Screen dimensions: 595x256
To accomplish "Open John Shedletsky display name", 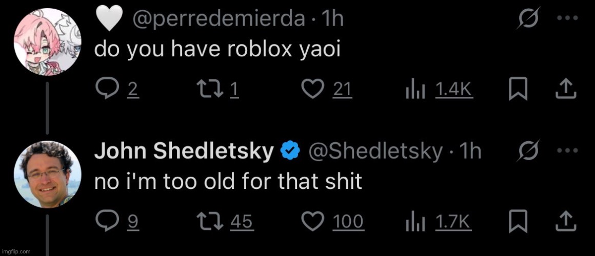I will [x=184, y=152].
